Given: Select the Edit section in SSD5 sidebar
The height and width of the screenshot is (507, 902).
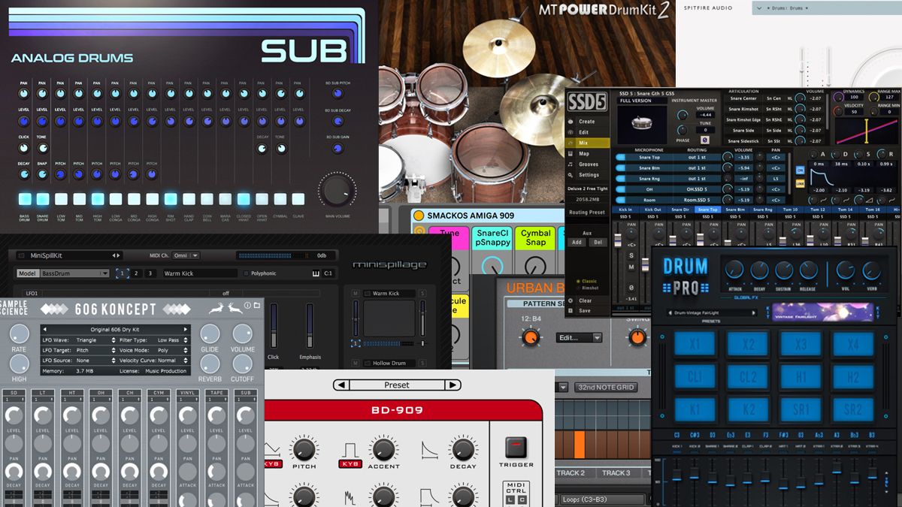Looking at the screenshot, I should (x=585, y=132).
